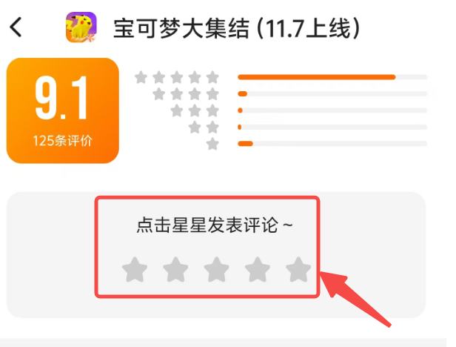456x347 pixels.
Task: Open the Pikachu game app icon
Action: point(81,27)
